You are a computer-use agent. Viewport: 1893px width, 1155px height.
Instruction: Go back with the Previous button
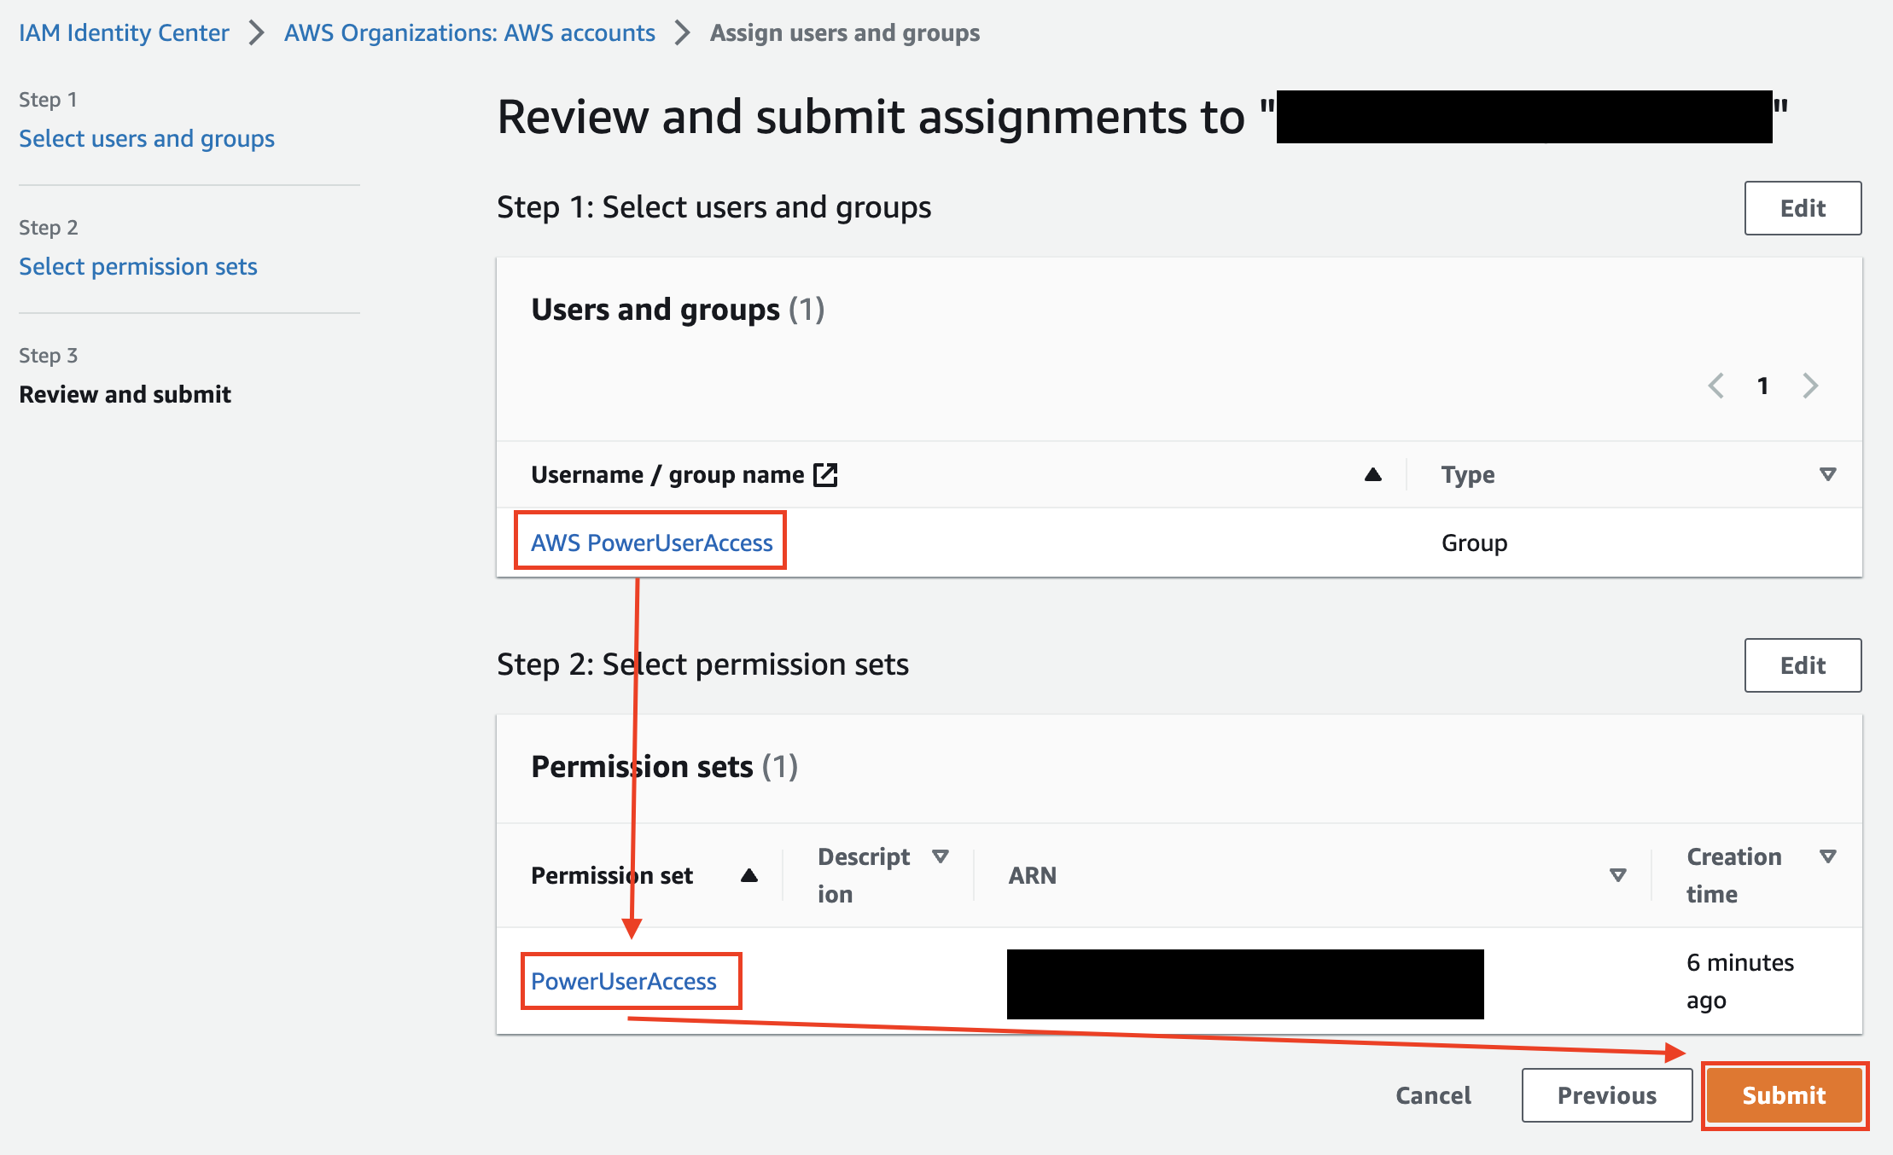click(x=1607, y=1095)
